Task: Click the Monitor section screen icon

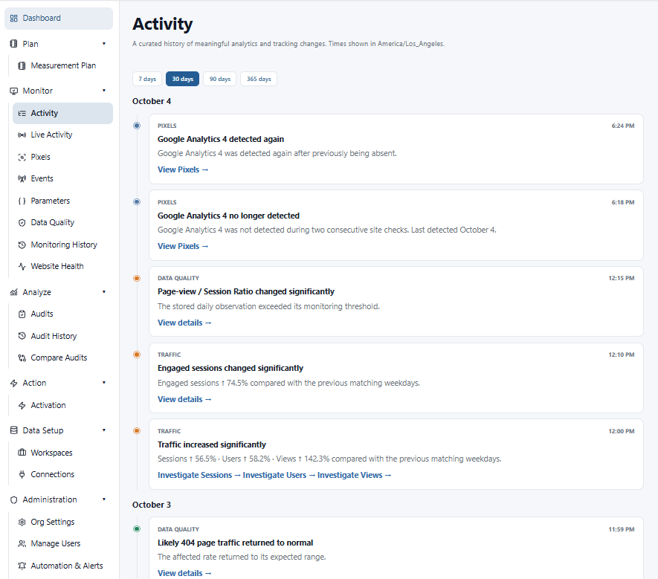Action: pyautogui.click(x=14, y=91)
